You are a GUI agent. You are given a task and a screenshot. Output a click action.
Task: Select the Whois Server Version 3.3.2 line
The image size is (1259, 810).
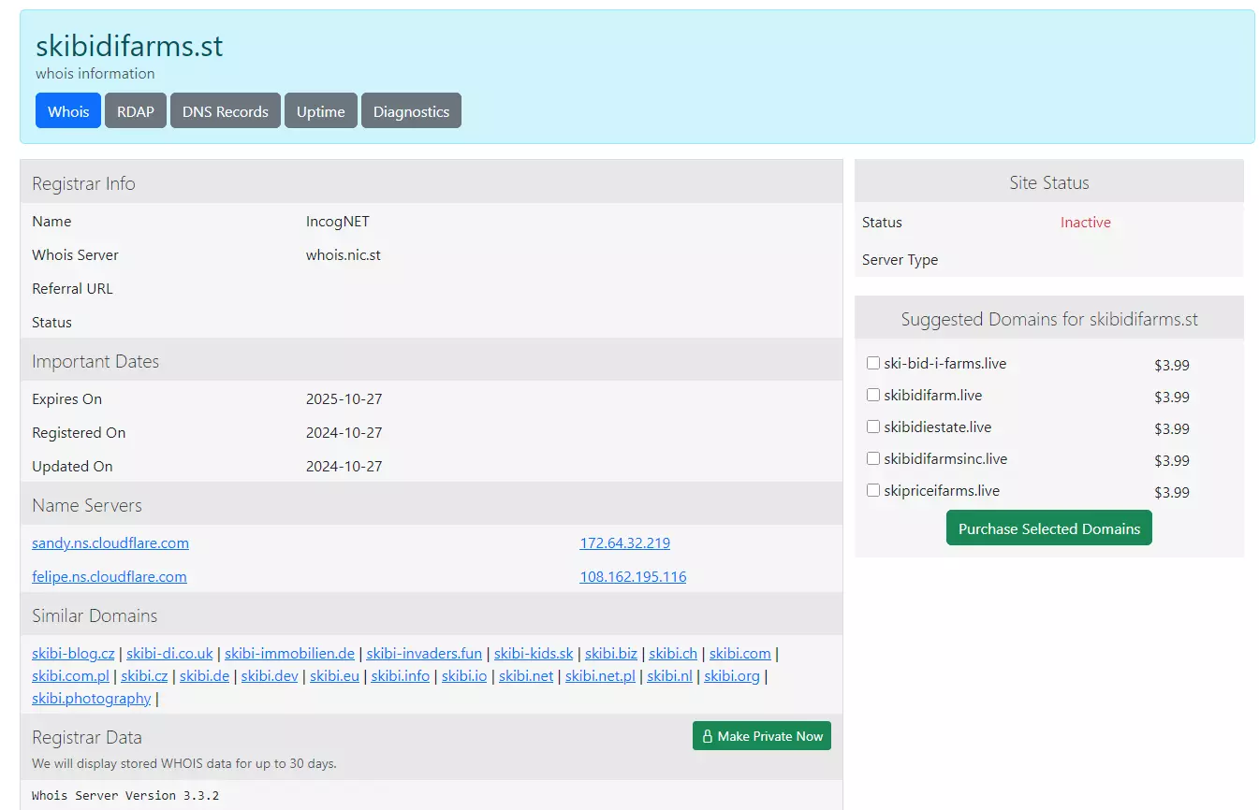125,795
